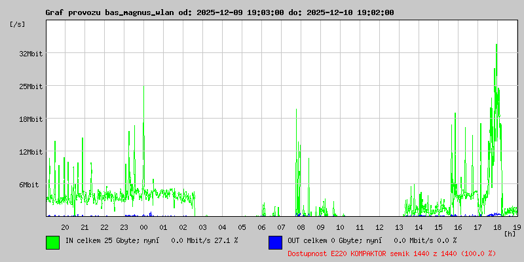524x262 pixels.
Task: Click hour label '16' on time axis
Action: point(458,227)
